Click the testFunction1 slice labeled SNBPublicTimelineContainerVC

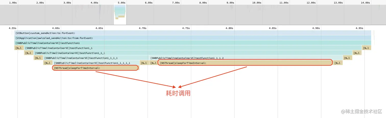coord(193,43)
